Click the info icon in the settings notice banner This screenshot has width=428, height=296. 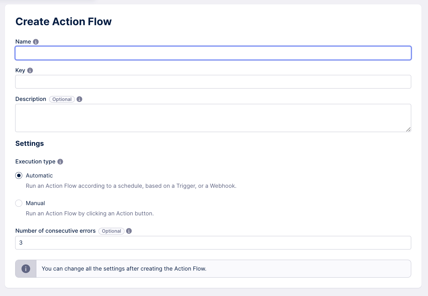coord(26,269)
